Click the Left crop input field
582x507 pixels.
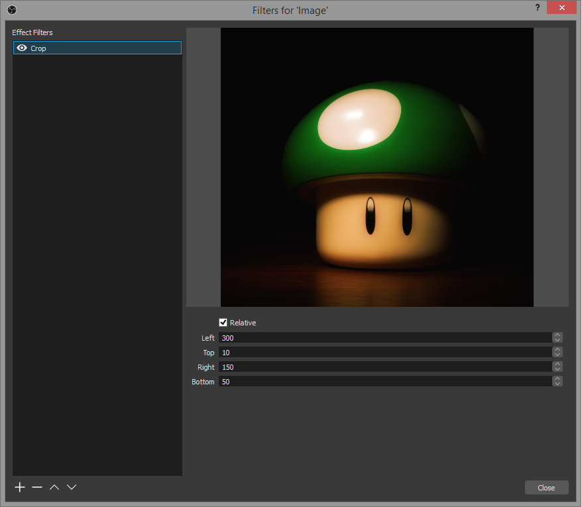[x=384, y=338]
